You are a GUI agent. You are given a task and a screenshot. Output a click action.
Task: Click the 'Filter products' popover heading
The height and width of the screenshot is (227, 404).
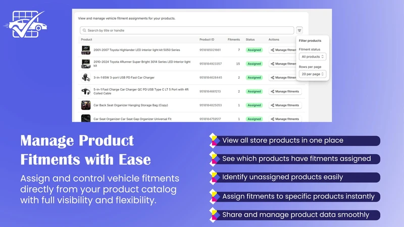[x=310, y=41]
